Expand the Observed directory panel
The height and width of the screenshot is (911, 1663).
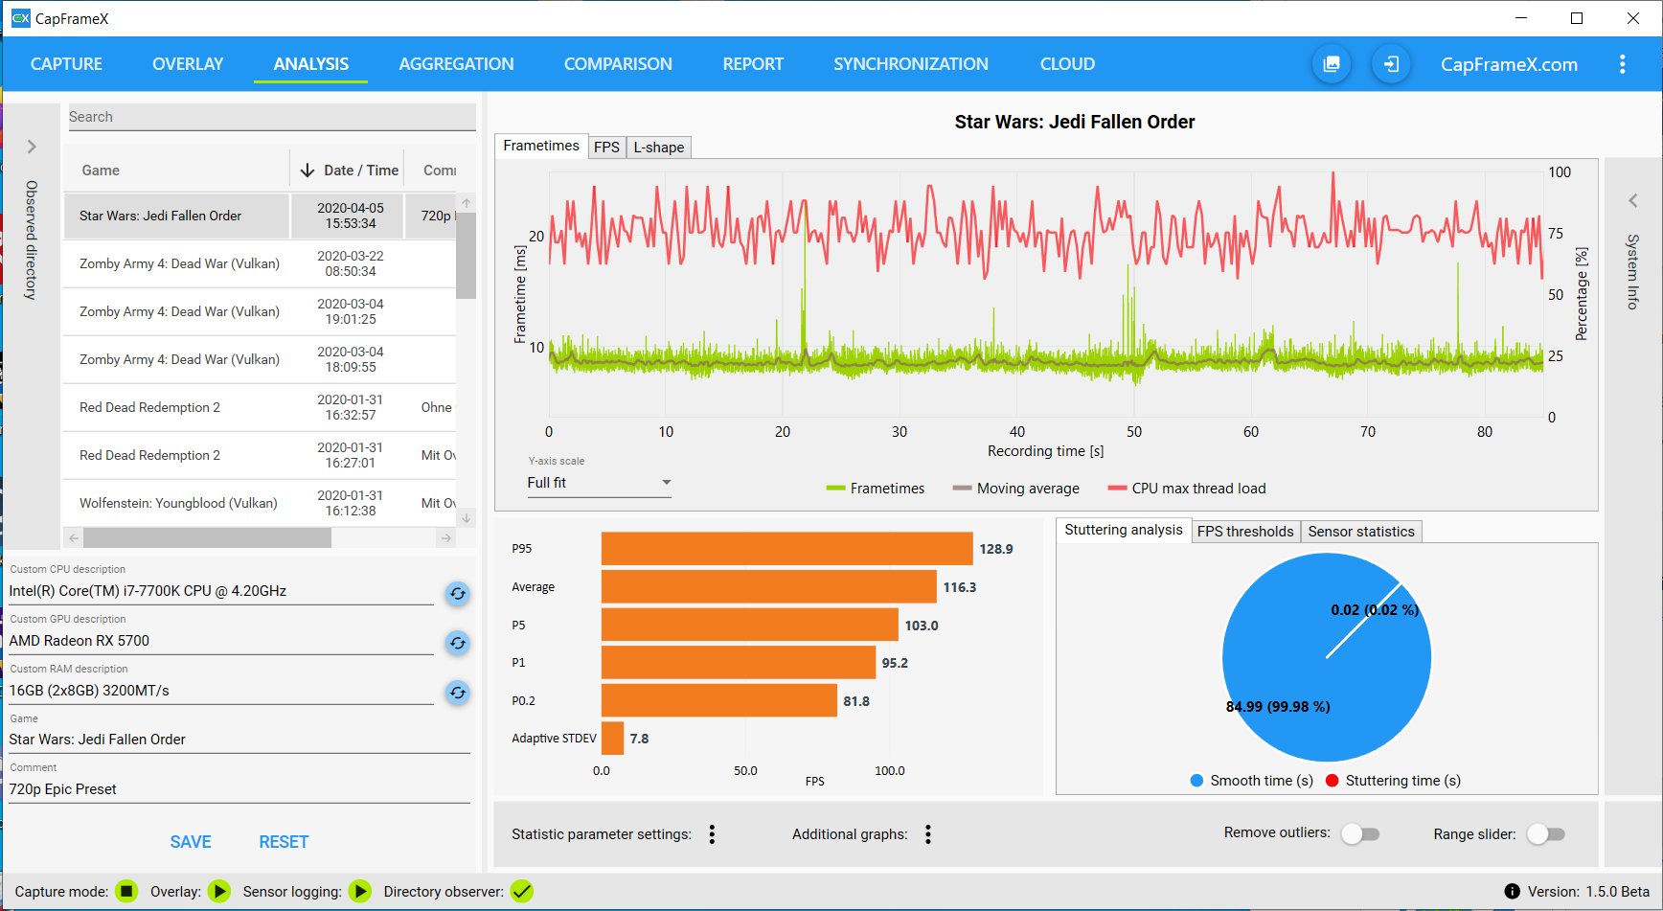click(32, 147)
